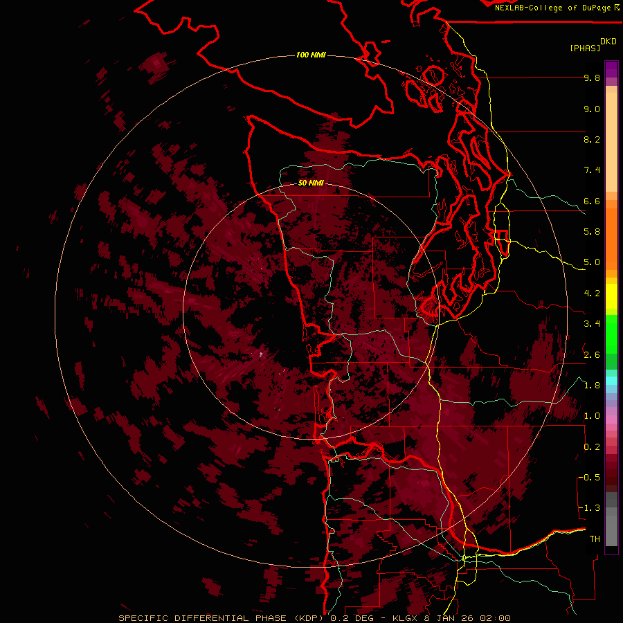Click the 0.2 value on color scale
This screenshot has height=623, width=623.
click(x=592, y=447)
